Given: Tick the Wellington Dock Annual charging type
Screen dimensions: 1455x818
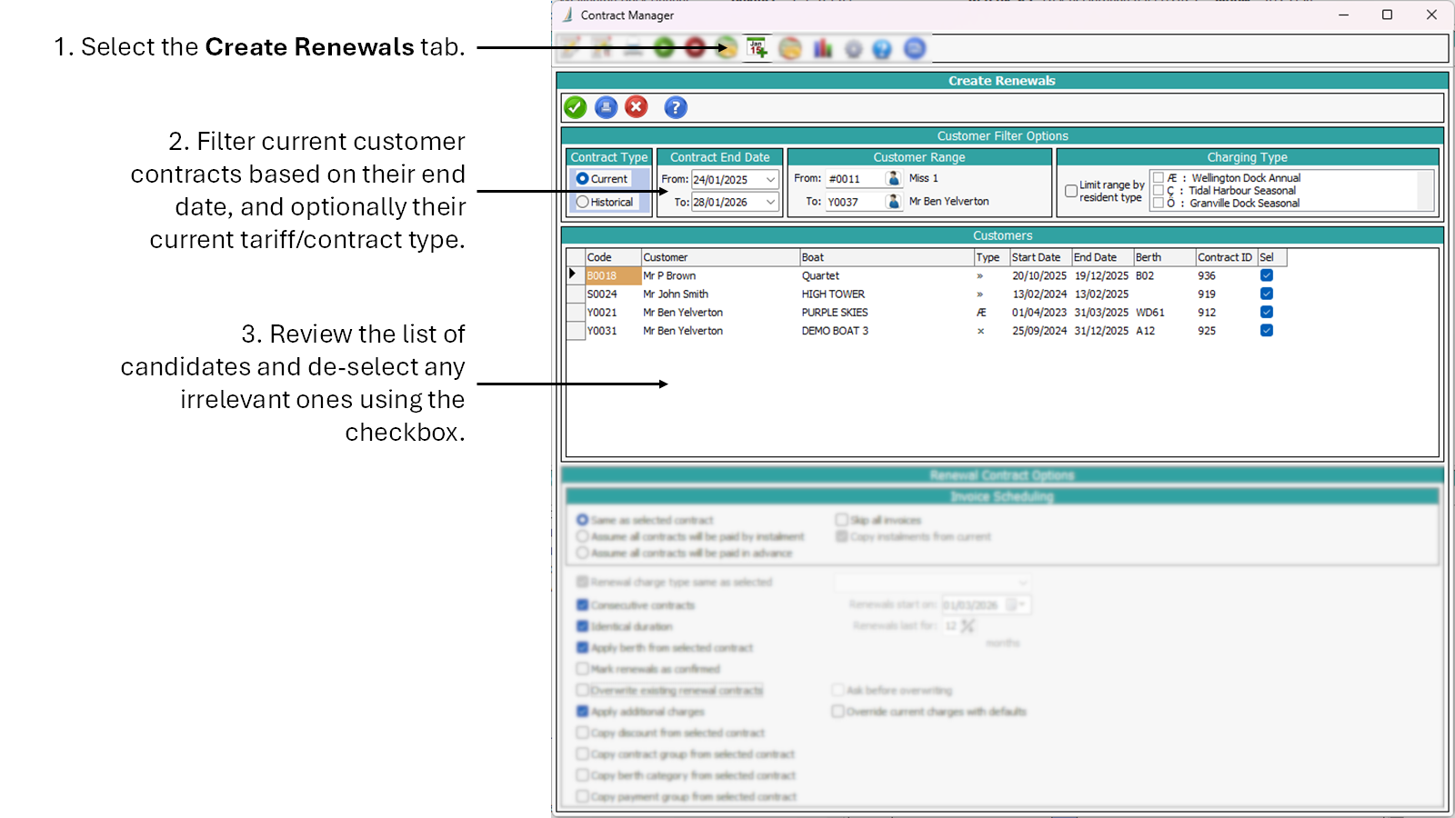Looking at the screenshot, I should point(1159,178).
